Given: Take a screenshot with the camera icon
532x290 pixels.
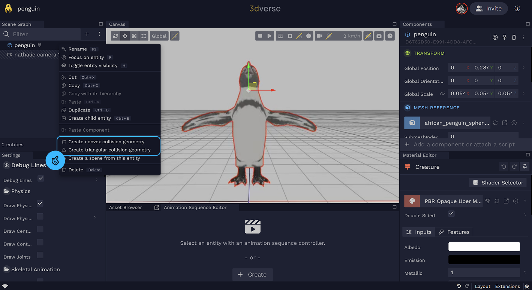Looking at the screenshot, I should pos(379,36).
